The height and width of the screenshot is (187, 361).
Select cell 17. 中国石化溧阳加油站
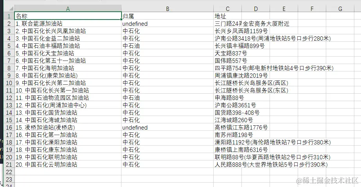[x=68, y=142]
